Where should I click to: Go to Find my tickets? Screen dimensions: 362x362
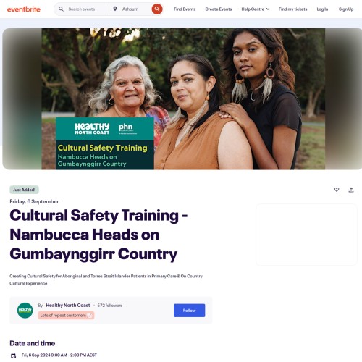292,9
